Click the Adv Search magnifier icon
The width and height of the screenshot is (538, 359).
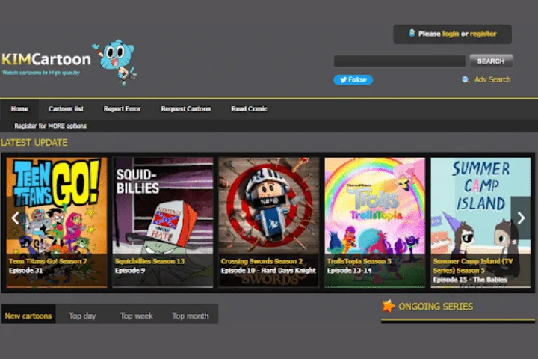pos(466,80)
